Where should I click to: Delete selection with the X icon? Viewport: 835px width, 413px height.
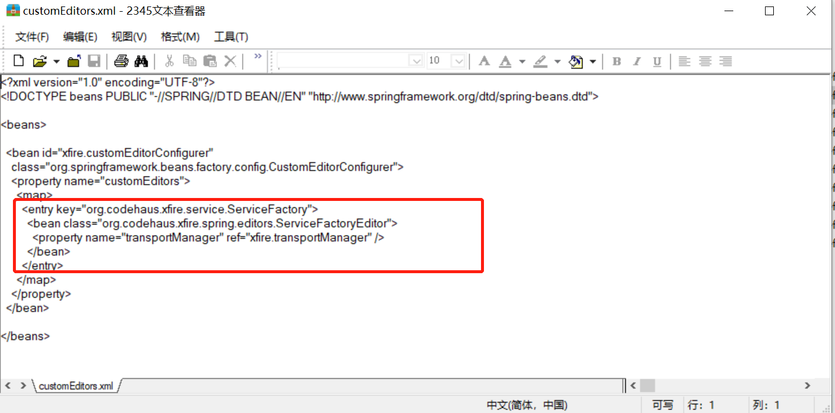click(x=231, y=61)
